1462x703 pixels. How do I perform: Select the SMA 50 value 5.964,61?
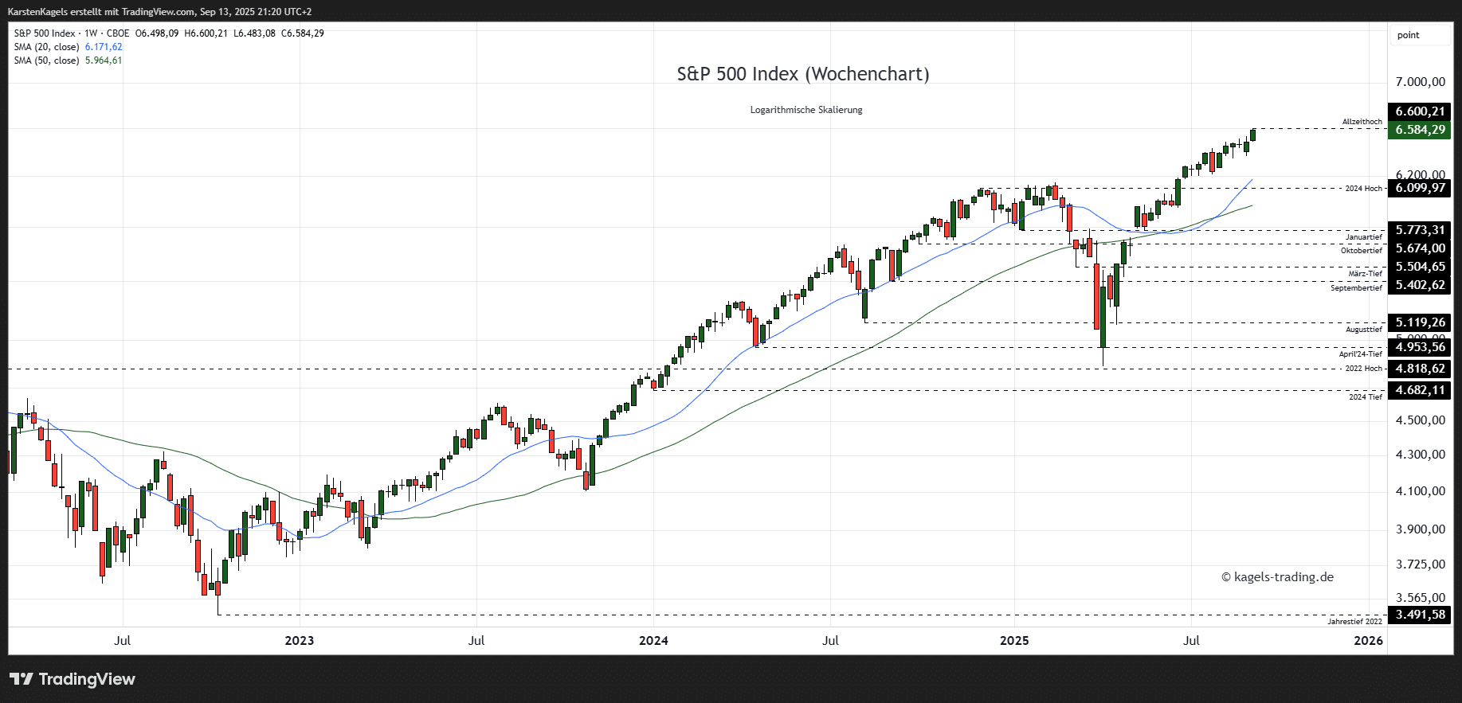coord(104,61)
